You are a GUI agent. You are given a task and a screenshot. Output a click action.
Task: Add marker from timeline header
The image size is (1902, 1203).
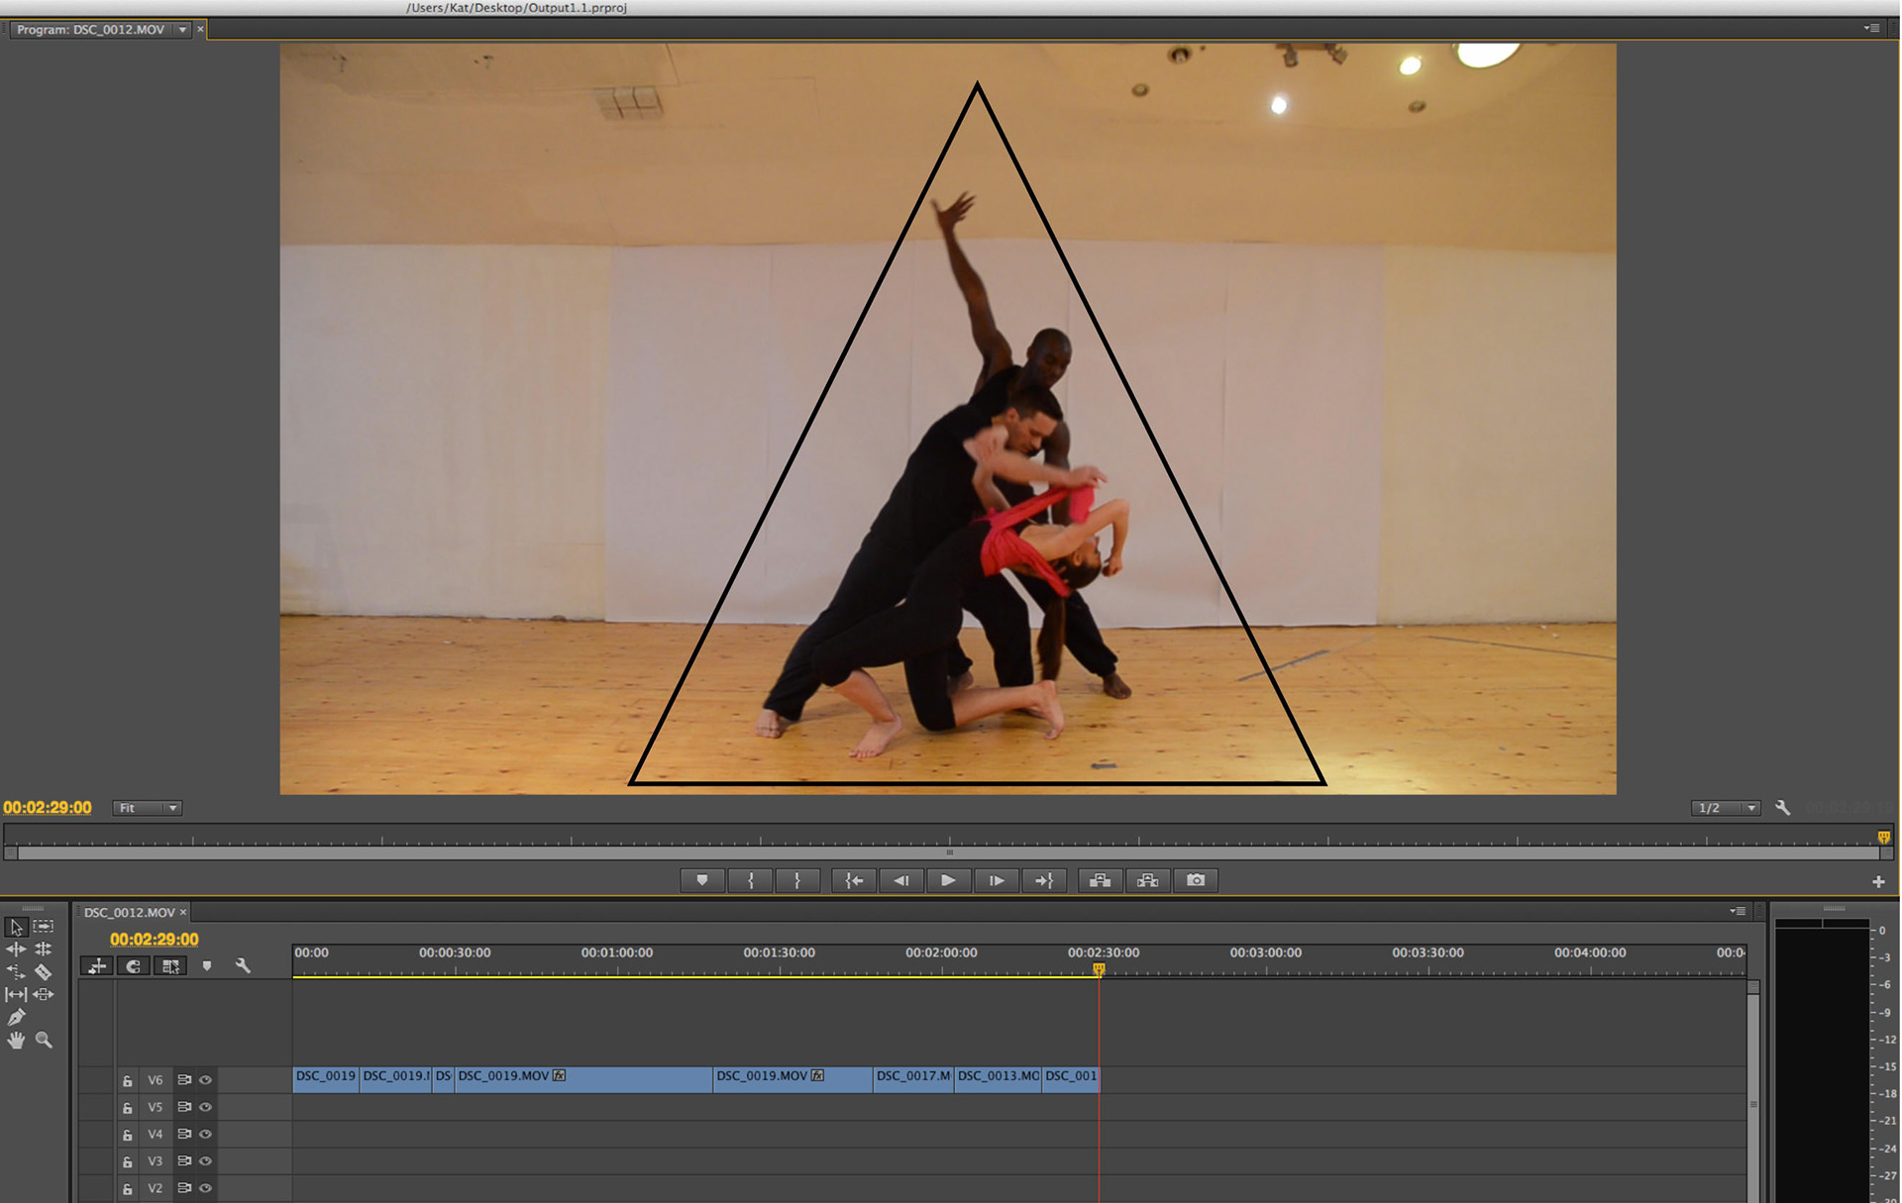(x=207, y=965)
